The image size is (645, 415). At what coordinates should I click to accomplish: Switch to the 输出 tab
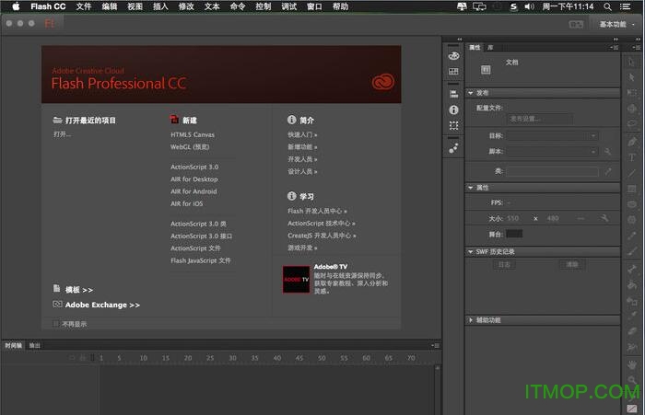pyautogui.click(x=35, y=346)
